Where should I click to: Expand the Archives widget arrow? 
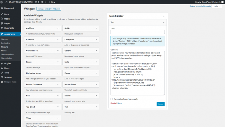coord(58,28)
